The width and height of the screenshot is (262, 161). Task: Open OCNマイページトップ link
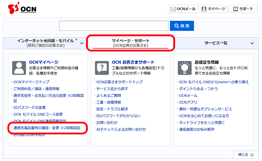[31, 82]
